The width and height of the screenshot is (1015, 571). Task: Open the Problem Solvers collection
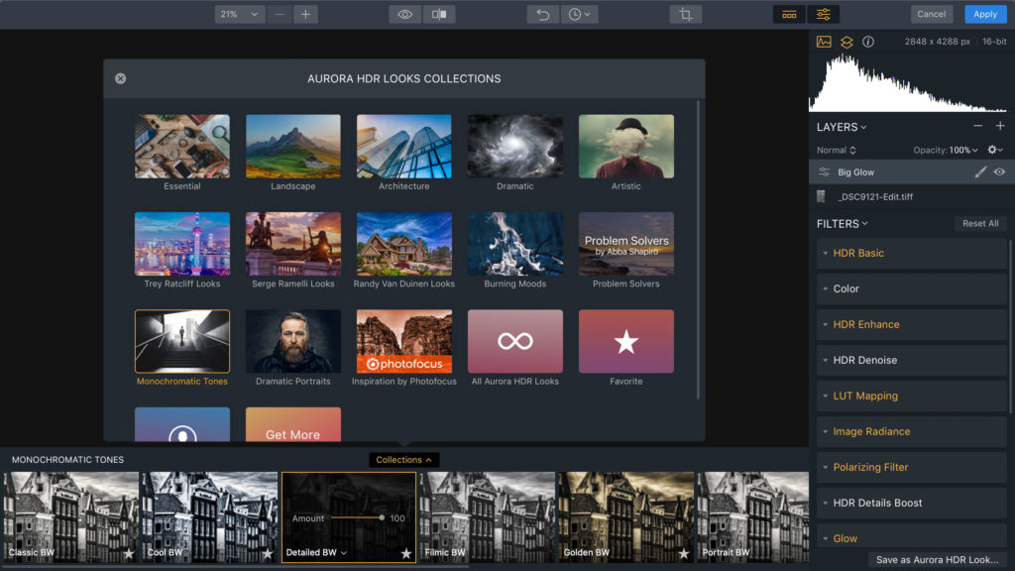pyautogui.click(x=626, y=244)
